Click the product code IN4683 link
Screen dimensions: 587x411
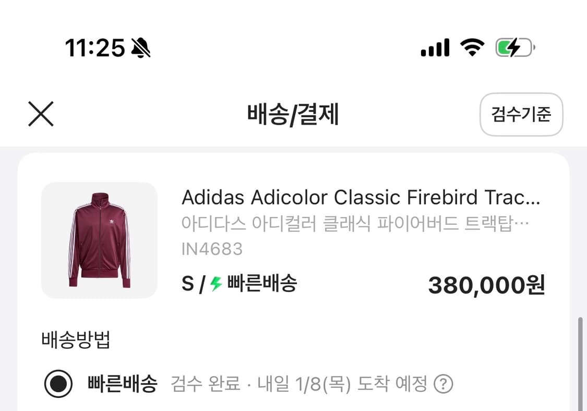tap(213, 249)
